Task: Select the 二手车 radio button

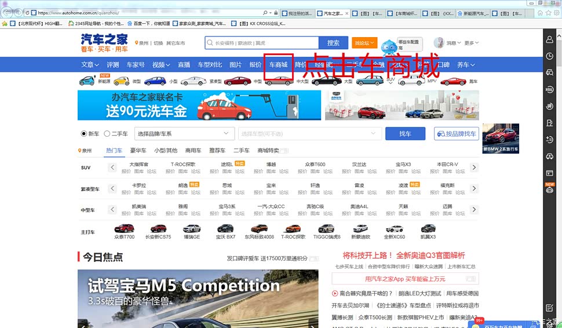Action: [x=107, y=134]
